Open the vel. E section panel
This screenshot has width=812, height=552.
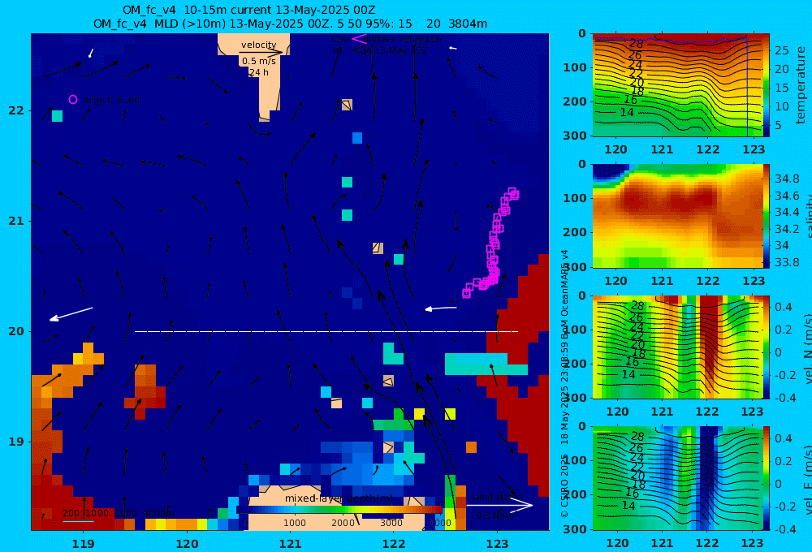677,478
